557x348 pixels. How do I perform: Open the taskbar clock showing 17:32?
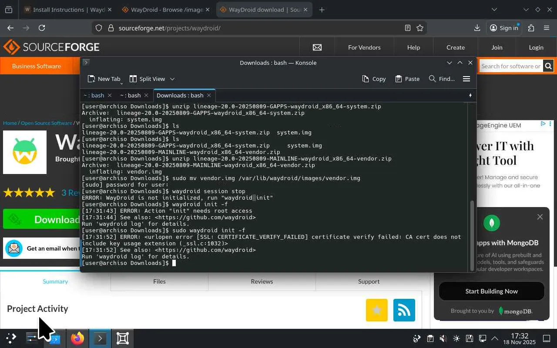point(520,338)
